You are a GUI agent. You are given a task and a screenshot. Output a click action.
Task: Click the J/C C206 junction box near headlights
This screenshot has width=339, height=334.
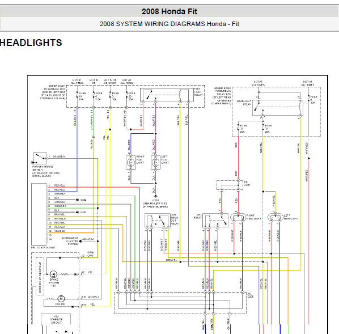point(230,185)
